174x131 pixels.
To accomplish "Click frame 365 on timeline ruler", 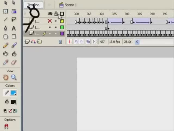I will coord(89,14).
